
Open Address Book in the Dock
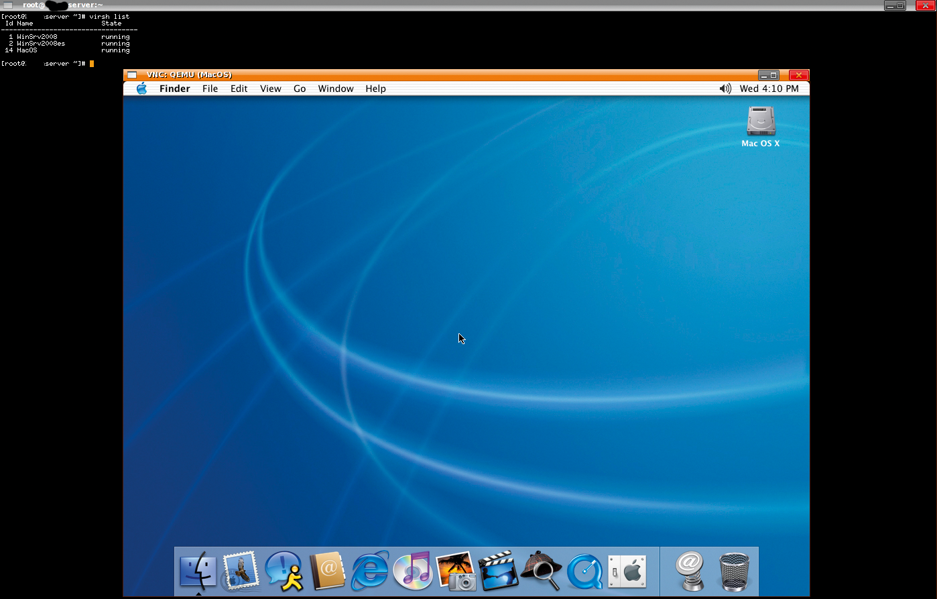[327, 571]
